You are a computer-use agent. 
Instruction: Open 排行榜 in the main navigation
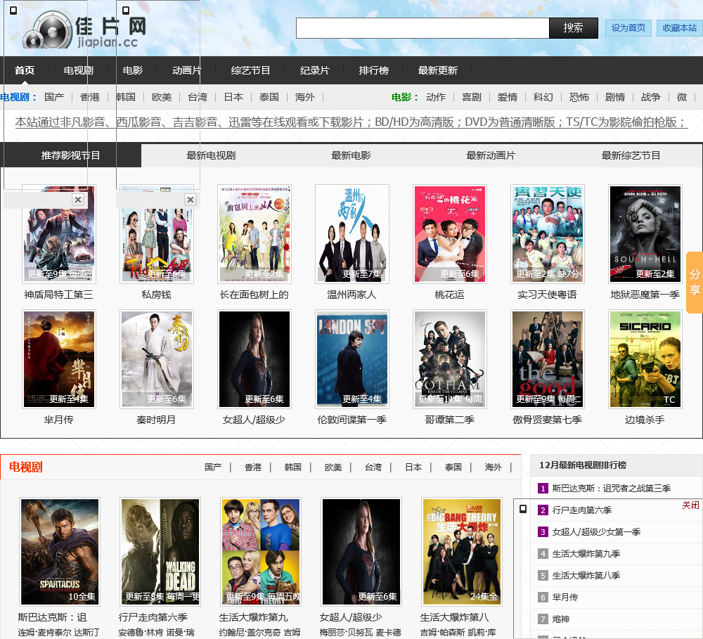click(x=374, y=70)
